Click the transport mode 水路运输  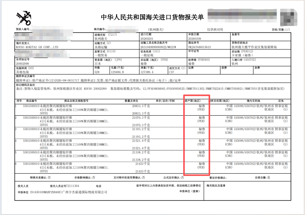coord(101,47)
